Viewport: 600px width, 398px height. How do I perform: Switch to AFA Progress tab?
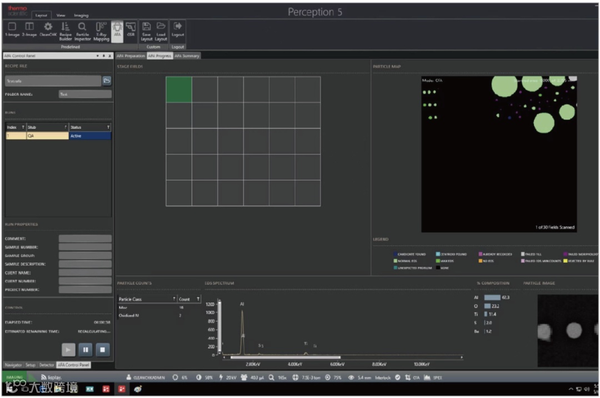point(159,56)
